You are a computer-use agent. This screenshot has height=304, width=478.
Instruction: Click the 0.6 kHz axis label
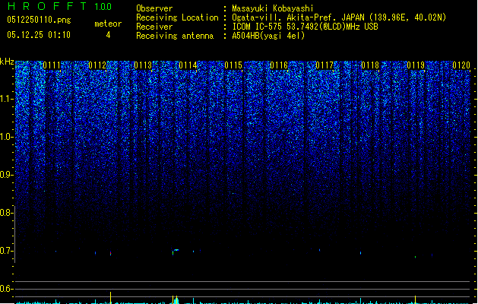point(6,289)
